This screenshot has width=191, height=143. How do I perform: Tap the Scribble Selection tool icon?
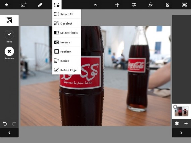click(x=9, y=20)
